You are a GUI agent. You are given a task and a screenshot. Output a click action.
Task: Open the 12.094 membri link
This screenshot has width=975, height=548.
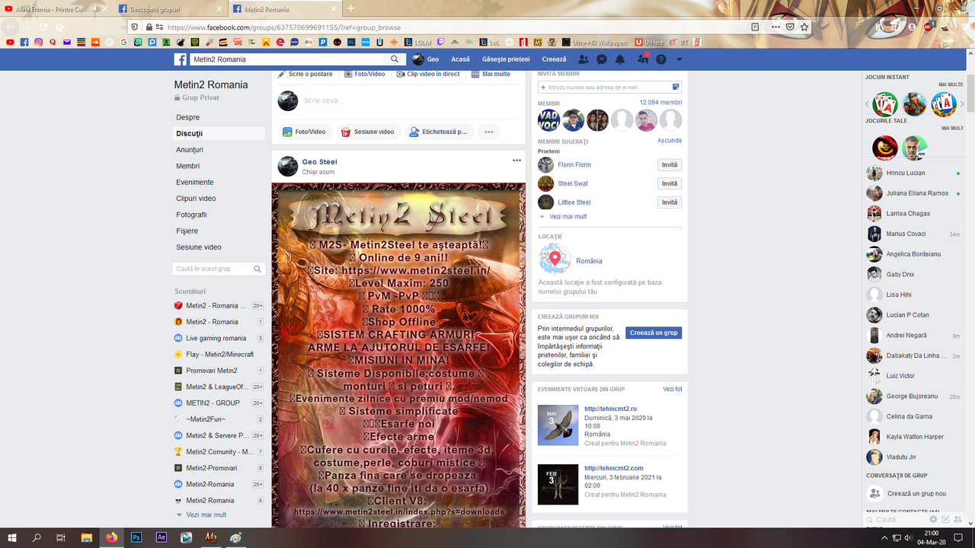point(660,102)
